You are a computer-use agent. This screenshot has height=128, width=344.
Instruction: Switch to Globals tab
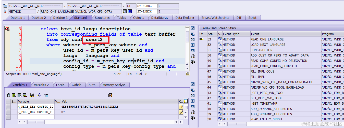(76, 85)
